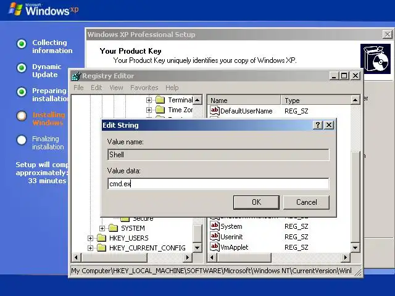395x296 pixels.
Task: Click the System string value icon
Action: pos(214,226)
